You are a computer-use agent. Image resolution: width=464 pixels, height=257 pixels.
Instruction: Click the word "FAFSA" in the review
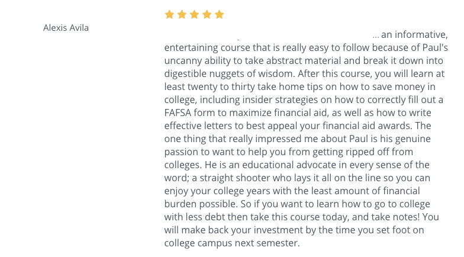178,113
